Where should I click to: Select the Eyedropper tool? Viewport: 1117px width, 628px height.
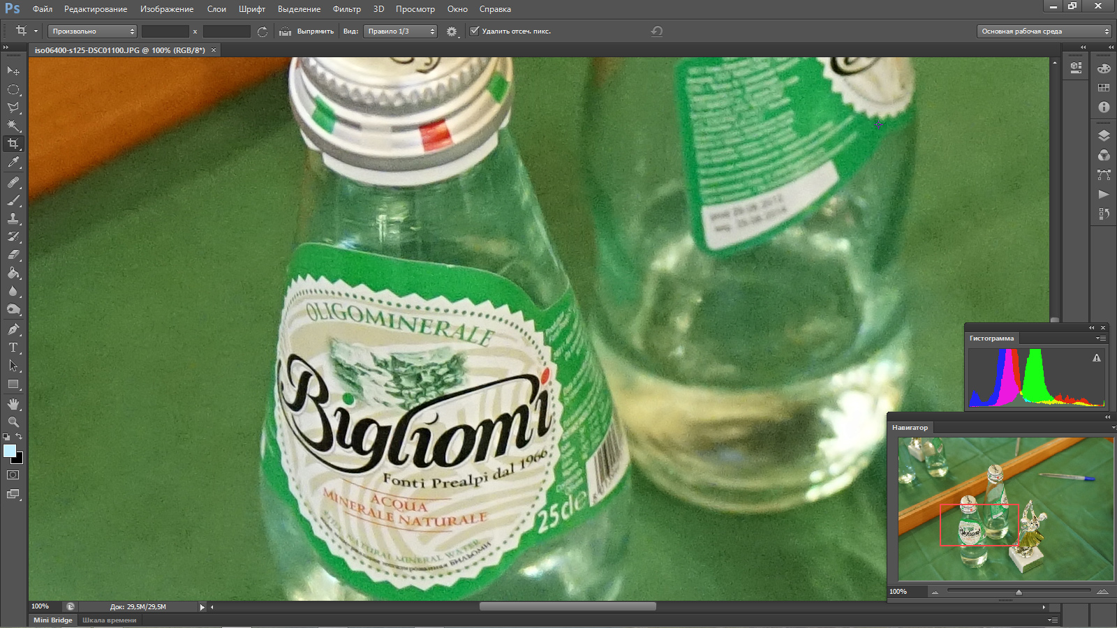coord(13,163)
